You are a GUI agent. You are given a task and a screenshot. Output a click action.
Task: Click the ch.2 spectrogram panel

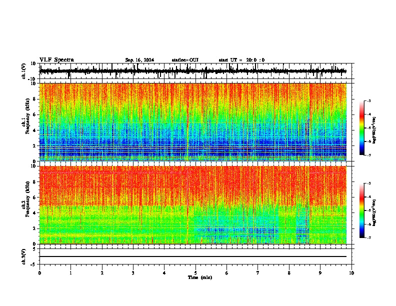pyautogui.click(x=192, y=205)
